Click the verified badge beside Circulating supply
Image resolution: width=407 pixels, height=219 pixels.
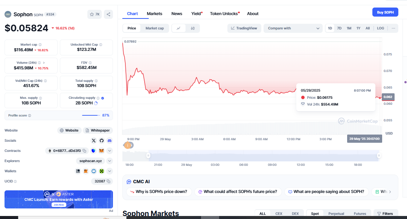102,98
